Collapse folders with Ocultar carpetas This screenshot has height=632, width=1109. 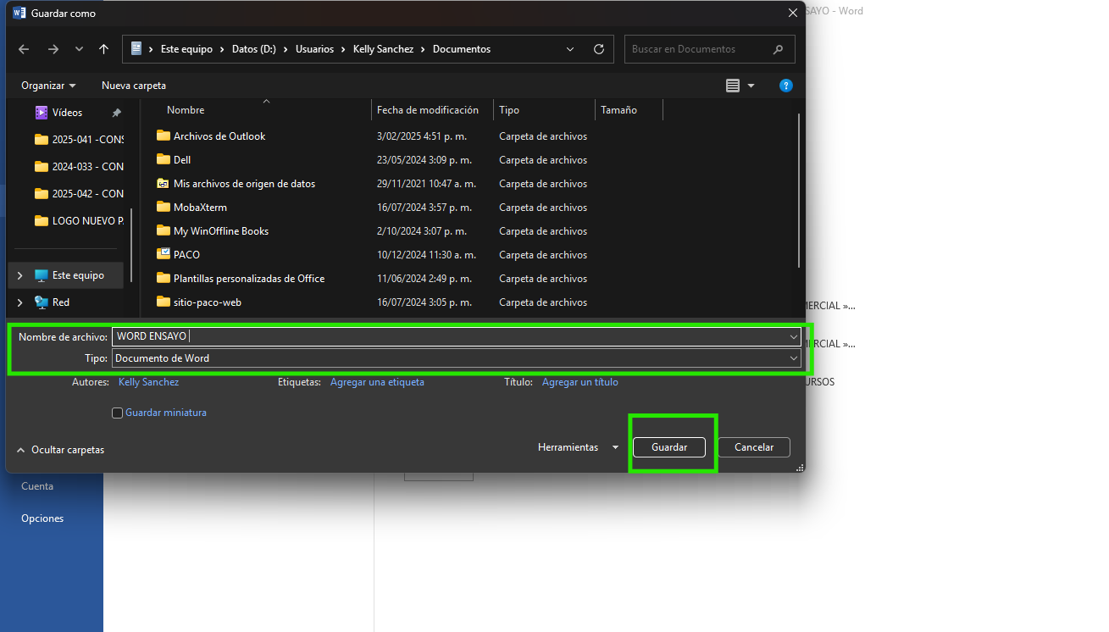coord(60,450)
